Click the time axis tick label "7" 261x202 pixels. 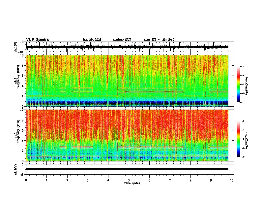click(x=170, y=180)
